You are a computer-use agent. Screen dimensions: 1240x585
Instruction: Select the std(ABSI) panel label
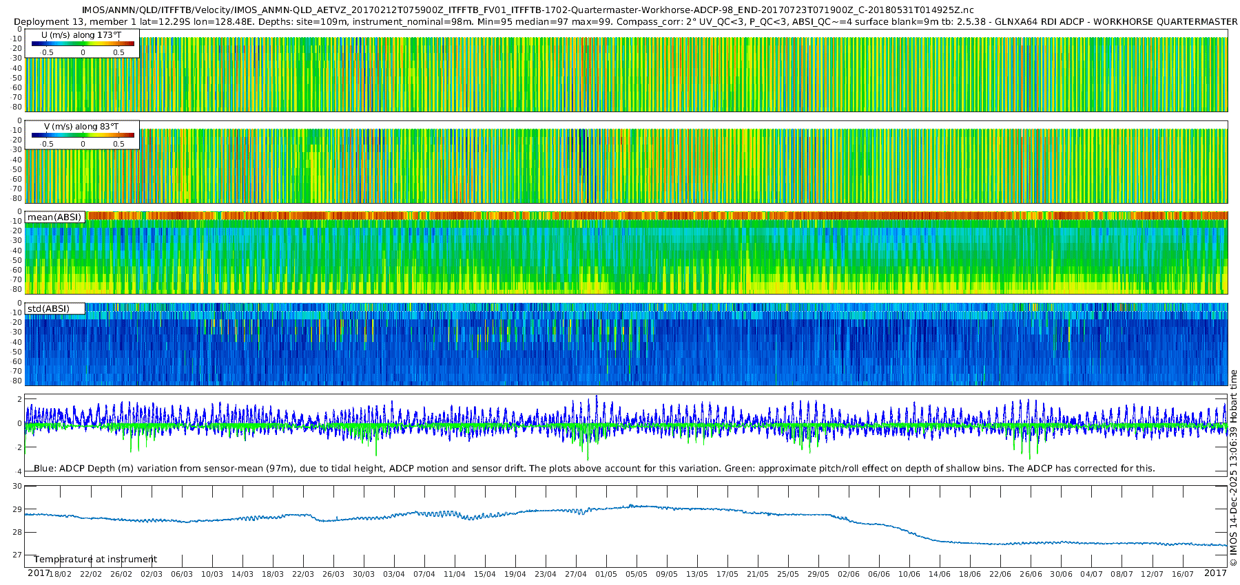(48, 309)
